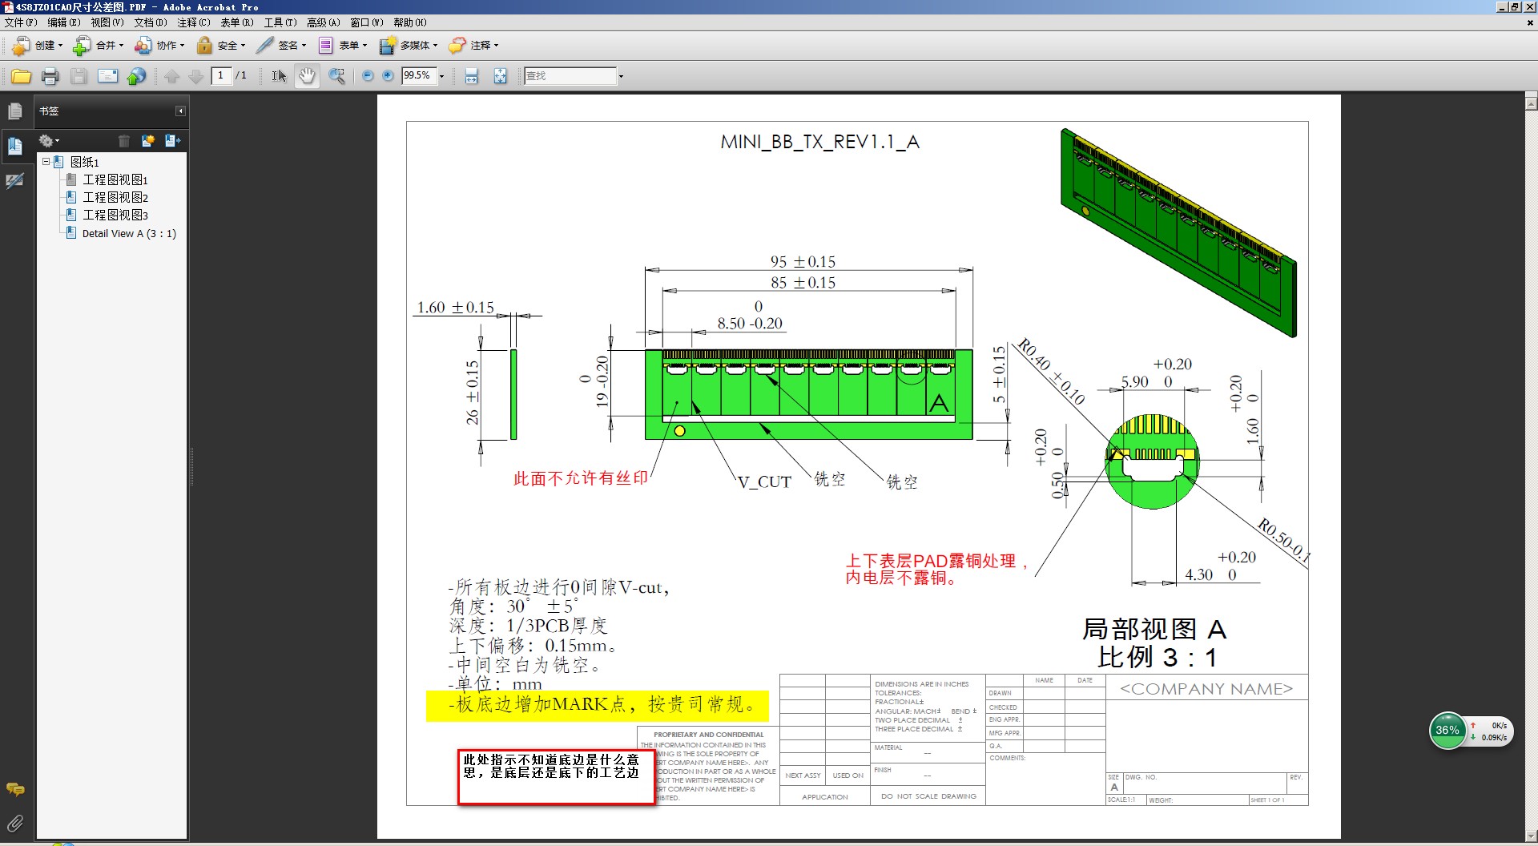Click the print icon
1538x846 pixels.
(50, 76)
